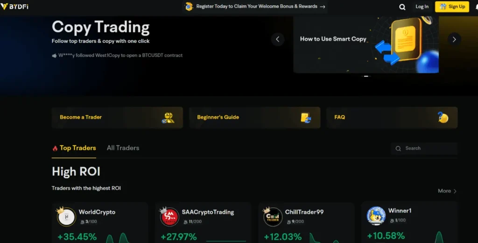
Task: Click the gift box icon in promo banner
Action: [x=189, y=7]
